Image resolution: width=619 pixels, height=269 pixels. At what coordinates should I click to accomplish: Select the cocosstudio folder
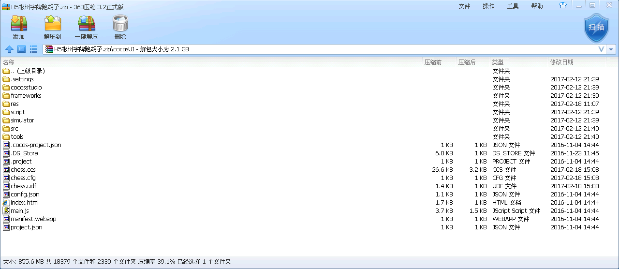(x=26, y=88)
